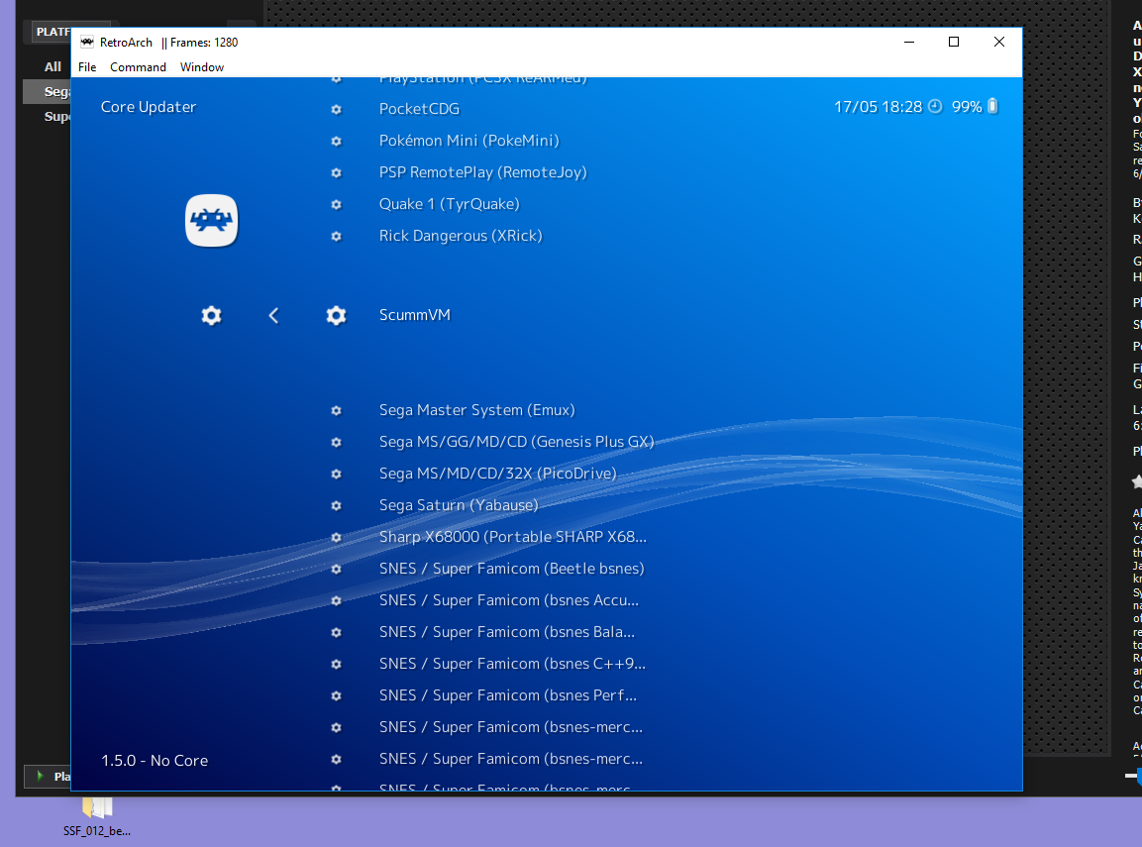1142x847 pixels.
Task: Select Rick Dangerous (XRick) core
Action: pos(461,236)
